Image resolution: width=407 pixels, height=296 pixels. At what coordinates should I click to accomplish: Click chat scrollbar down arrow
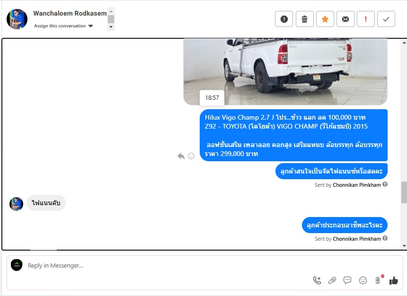[x=404, y=246]
